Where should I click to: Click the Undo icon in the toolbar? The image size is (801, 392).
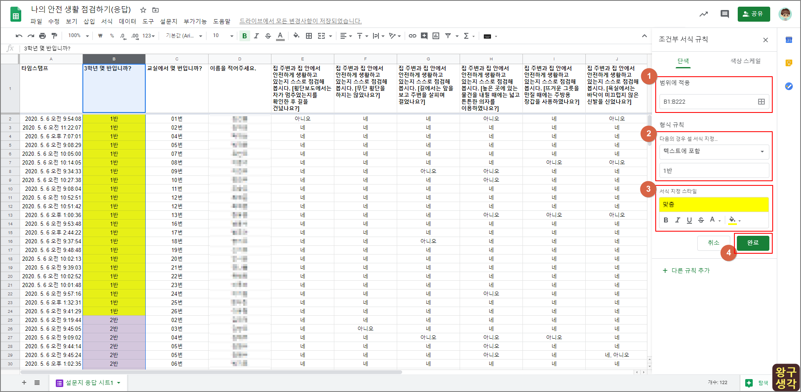19,36
